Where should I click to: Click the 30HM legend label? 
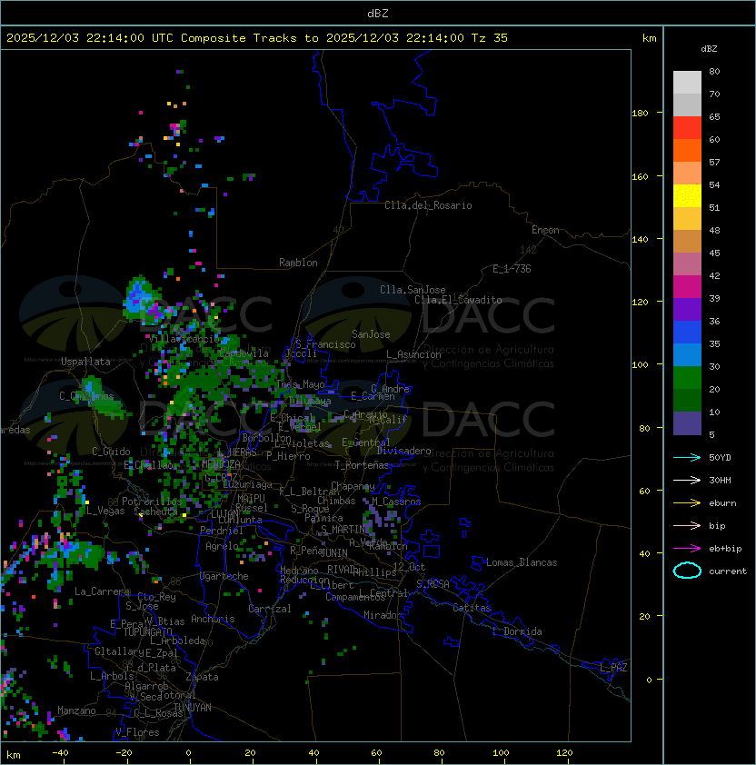coord(720,480)
